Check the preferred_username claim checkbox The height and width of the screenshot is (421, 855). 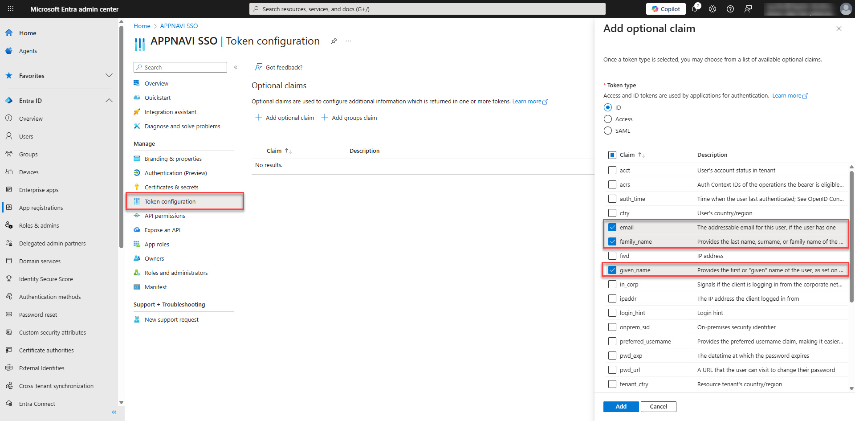pyautogui.click(x=612, y=341)
